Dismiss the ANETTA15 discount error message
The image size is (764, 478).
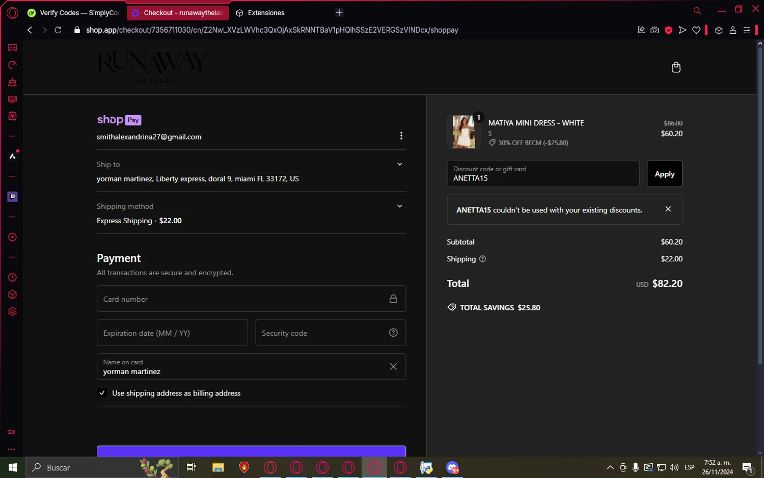click(668, 209)
